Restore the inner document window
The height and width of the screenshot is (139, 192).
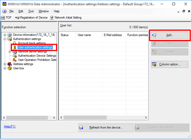(184, 11)
